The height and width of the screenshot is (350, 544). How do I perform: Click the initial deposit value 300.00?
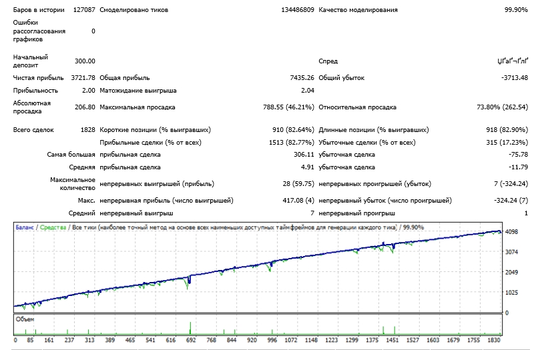[x=85, y=61]
